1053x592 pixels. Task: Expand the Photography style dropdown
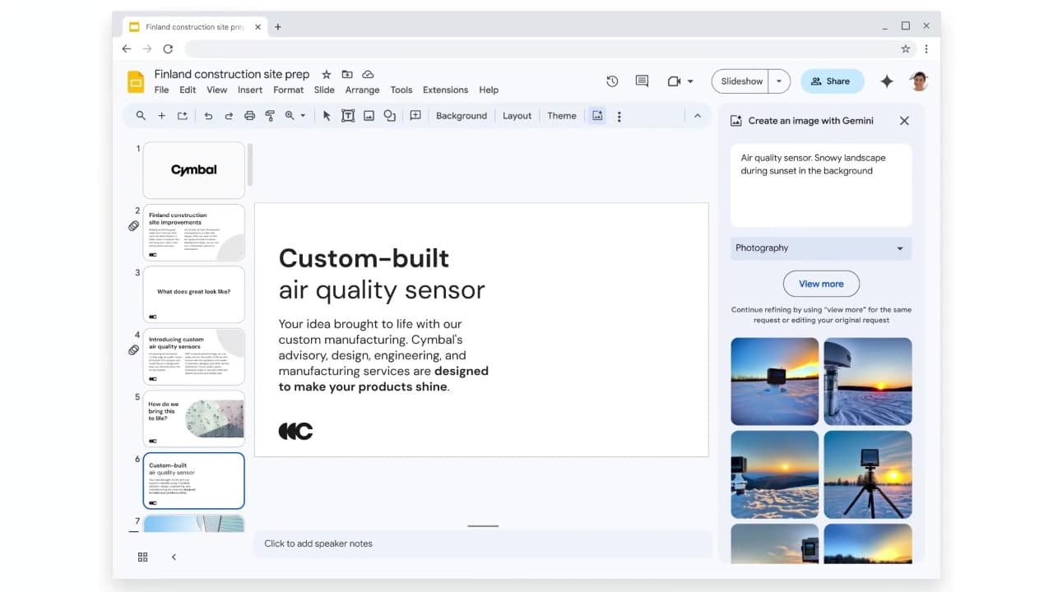click(820, 248)
